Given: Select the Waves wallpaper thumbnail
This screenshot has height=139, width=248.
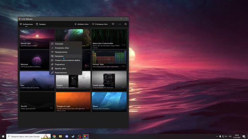Looking at the screenshot, I should click(109, 102).
